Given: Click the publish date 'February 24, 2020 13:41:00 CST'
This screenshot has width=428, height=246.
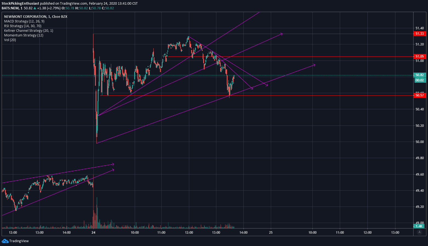Looking at the screenshot, I should [113, 4].
